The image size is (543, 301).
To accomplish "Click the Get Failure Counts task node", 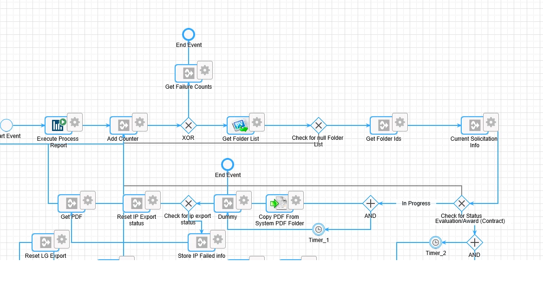I will [189, 73].
